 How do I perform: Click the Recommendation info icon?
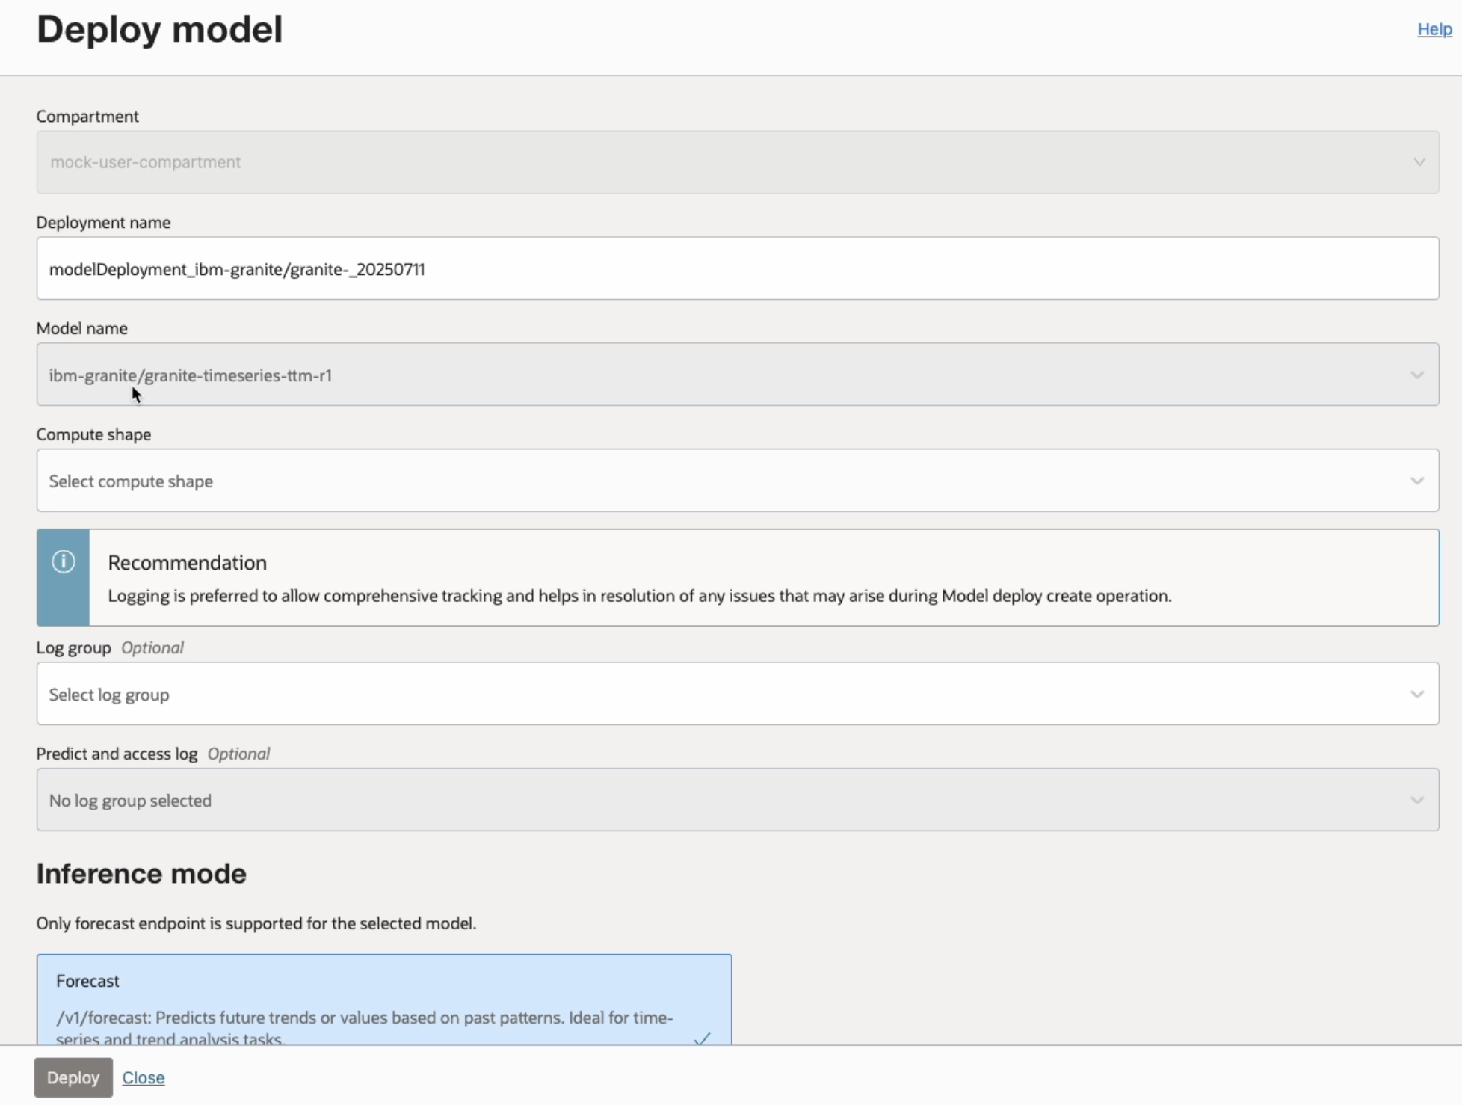[x=64, y=561]
